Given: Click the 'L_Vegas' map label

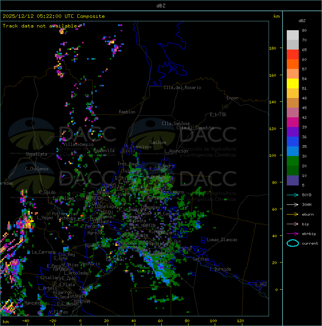Looking at the screenshot, I should (45, 218).
